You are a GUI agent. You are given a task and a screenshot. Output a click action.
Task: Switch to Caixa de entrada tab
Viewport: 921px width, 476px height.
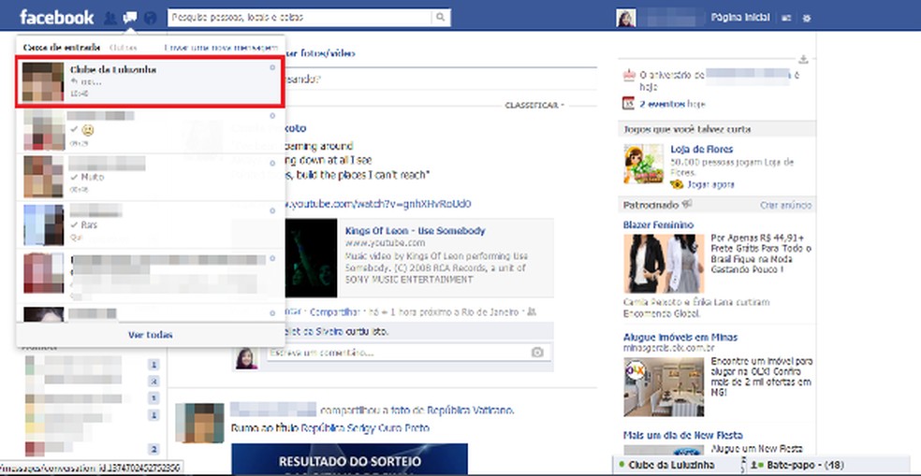coord(62,48)
